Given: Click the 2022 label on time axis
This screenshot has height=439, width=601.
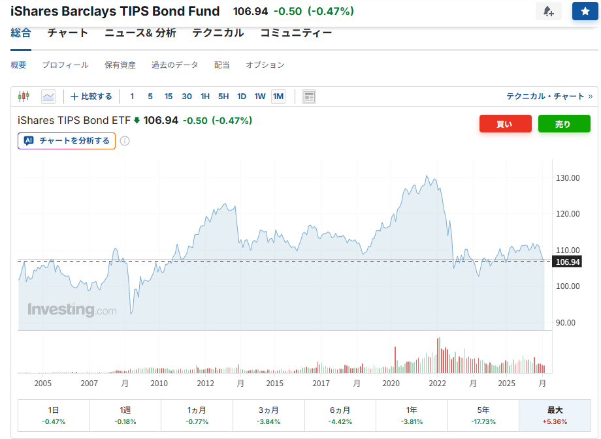Looking at the screenshot, I should coord(437,384).
